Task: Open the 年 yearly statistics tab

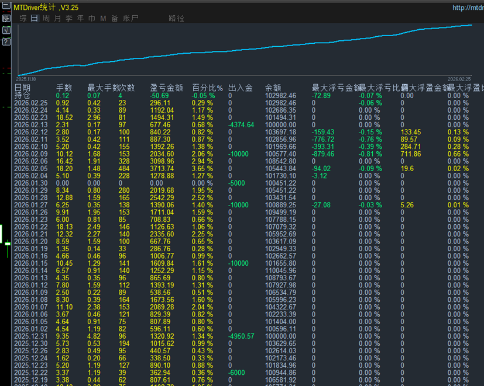Action: (x=80, y=19)
